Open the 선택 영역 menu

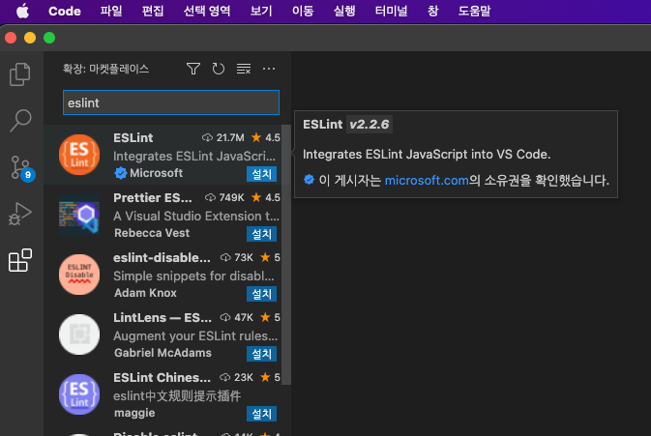pos(207,12)
